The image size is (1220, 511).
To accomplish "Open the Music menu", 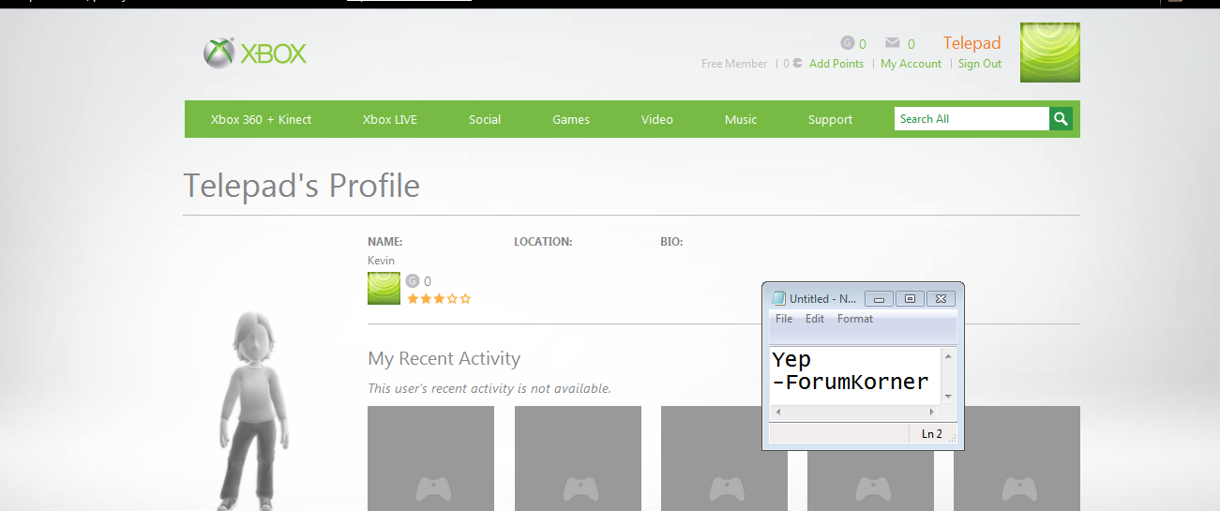I will [x=741, y=119].
